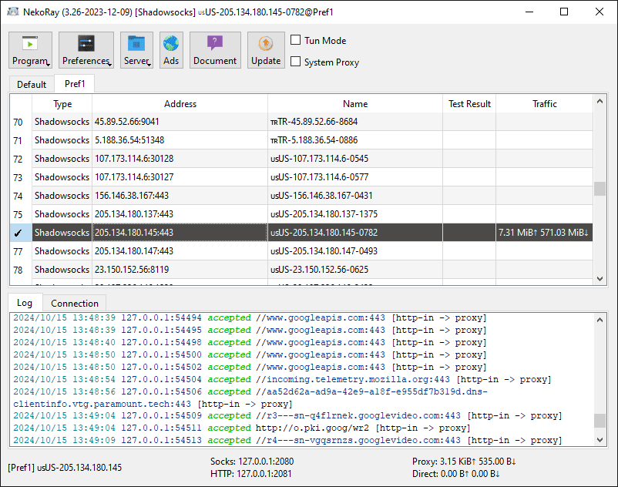Expand the Preferences dropdown arrow
The height and width of the screenshot is (487, 618).
click(x=109, y=65)
